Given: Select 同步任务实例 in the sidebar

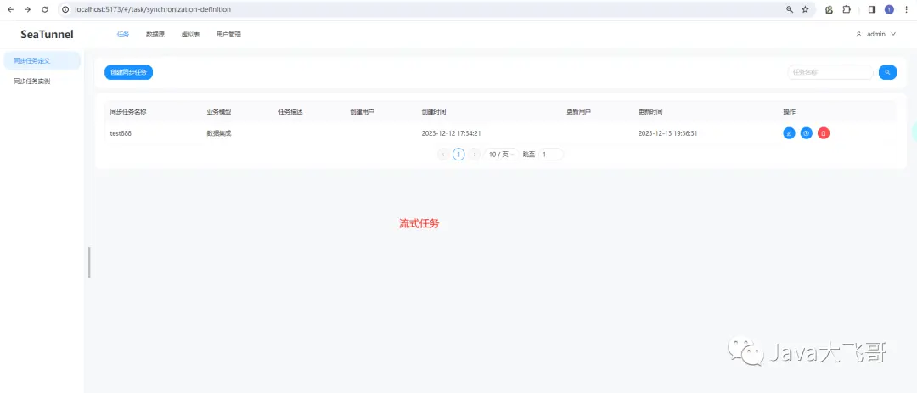Looking at the screenshot, I should (x=32, y=81).
